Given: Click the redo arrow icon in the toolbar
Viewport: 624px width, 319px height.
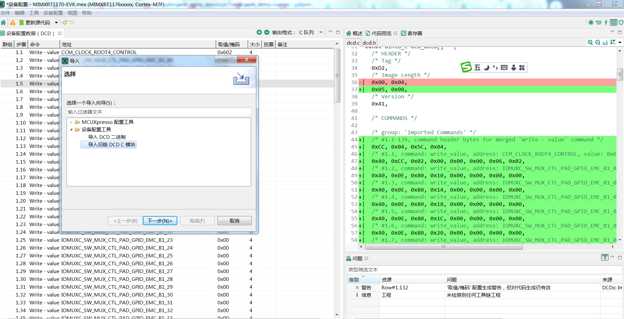Looking at the screenshot, I should click(72, 22).
